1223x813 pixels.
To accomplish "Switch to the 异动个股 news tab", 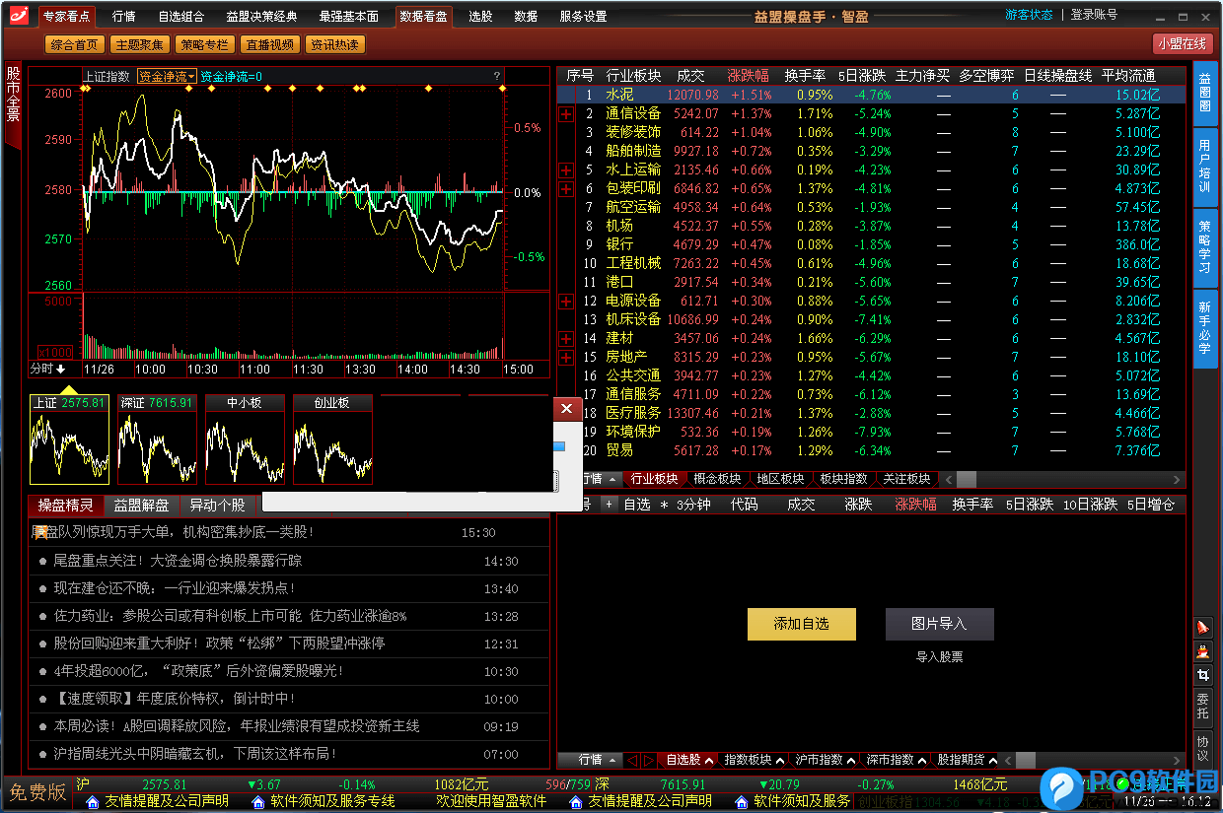I will click(x=217, y=506).
